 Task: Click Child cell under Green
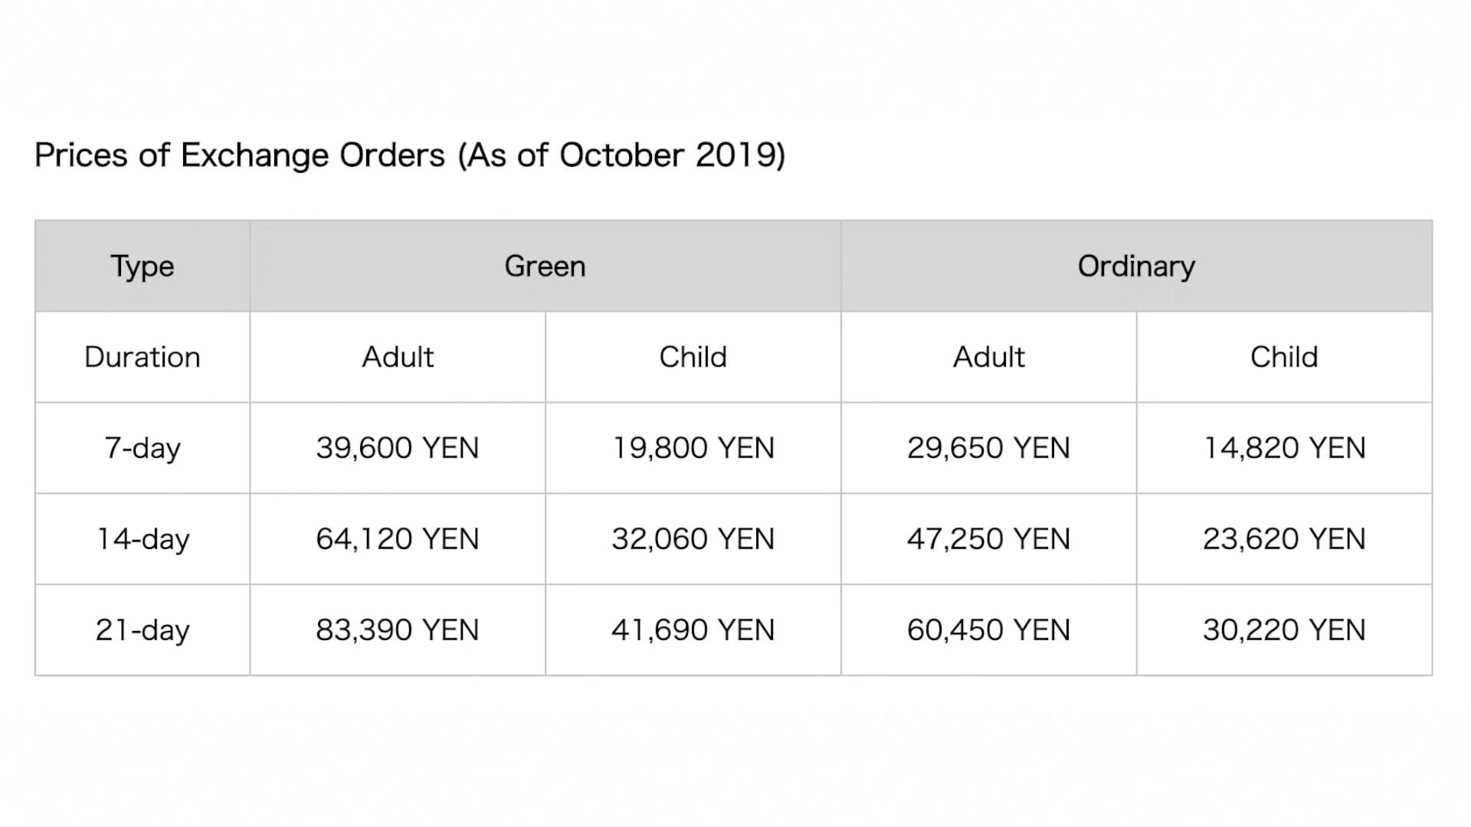tap(693, 357)
